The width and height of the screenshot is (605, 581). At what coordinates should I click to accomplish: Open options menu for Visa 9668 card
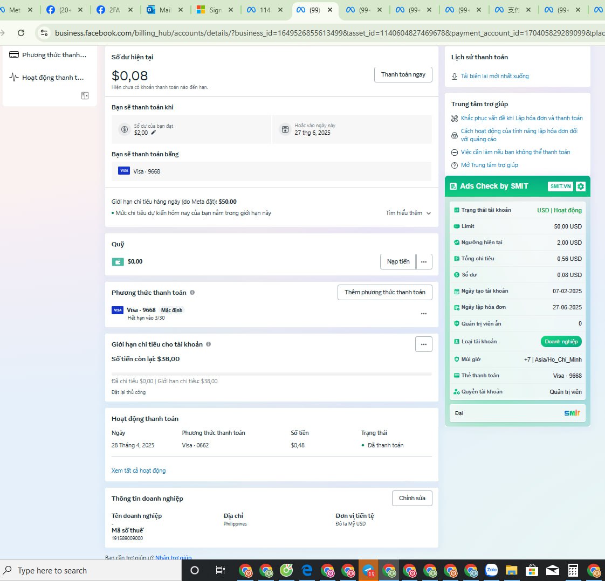pyautogui.click(x=424, y=314)
